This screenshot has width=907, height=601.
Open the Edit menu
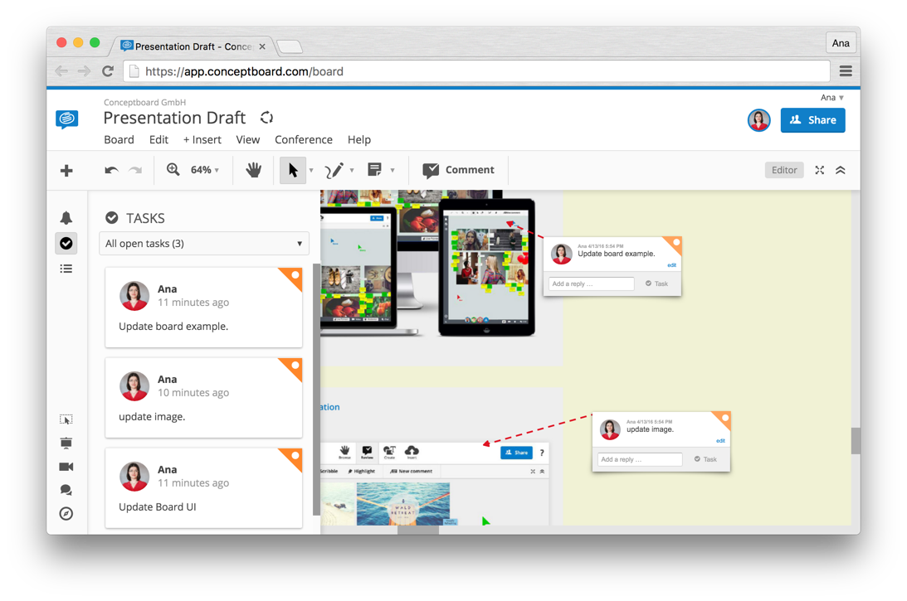point(158,140)
